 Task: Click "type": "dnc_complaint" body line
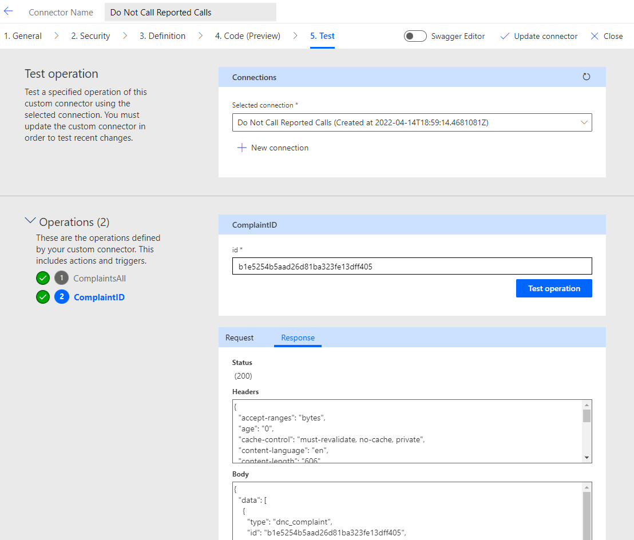tap(290, 522)
